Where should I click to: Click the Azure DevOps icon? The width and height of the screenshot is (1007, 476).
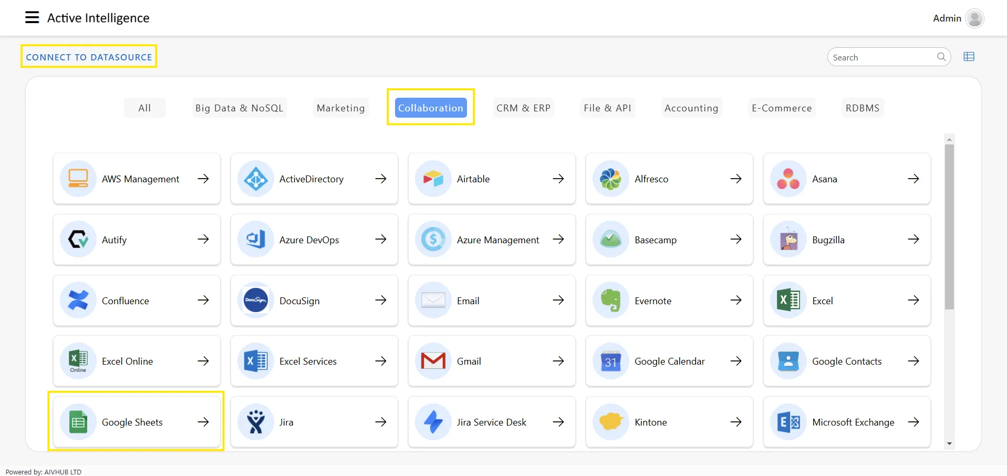(x=256, y=240)
